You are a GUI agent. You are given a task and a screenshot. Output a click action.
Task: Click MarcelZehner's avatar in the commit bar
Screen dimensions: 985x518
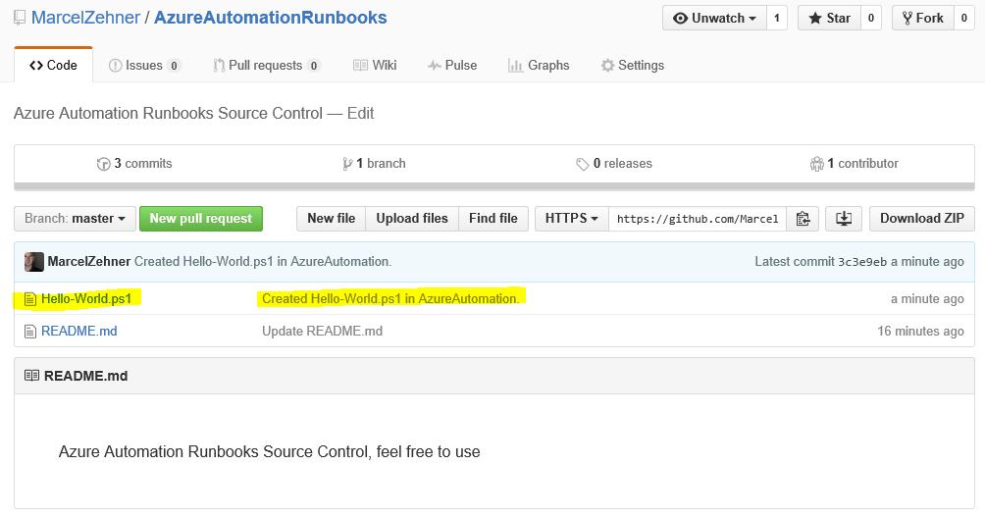[33, 262]
